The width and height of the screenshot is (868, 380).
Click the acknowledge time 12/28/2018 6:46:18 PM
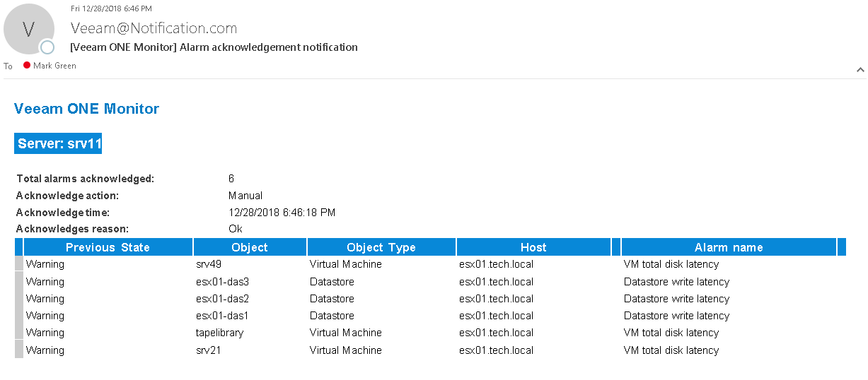click(x=282, y=213)
